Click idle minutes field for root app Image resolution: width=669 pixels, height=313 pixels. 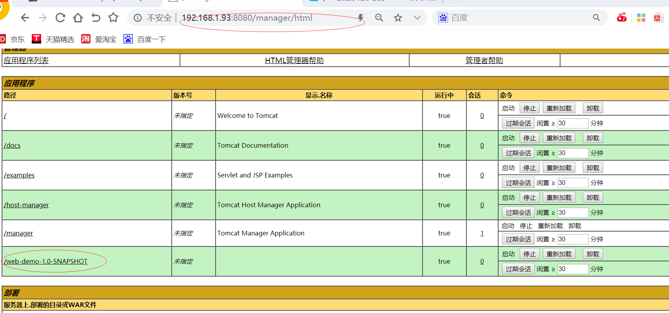pos(573,123)
